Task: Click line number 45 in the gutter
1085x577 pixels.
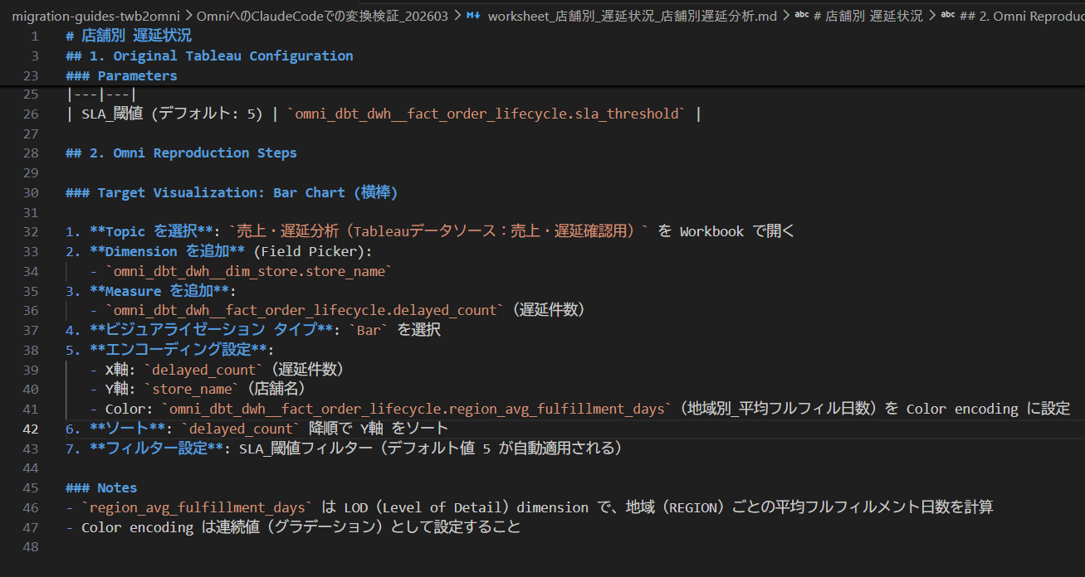Action: coord(31,487)
